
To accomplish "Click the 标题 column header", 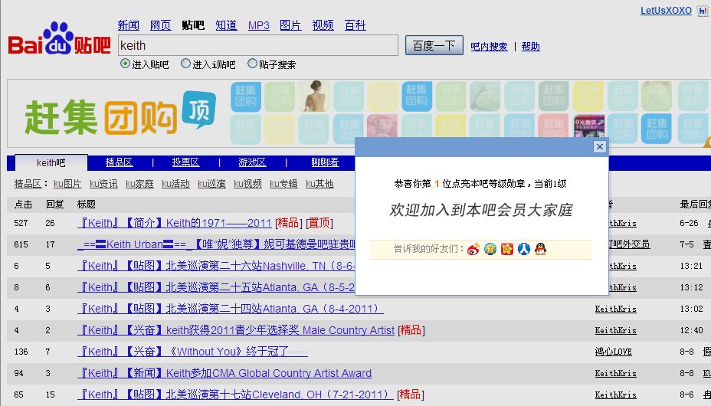I will (86, 205).
